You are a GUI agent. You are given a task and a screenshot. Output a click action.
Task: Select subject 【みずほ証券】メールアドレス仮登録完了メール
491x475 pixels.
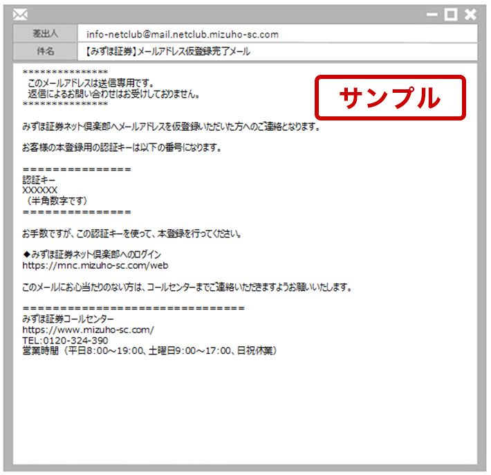(167, 51)
